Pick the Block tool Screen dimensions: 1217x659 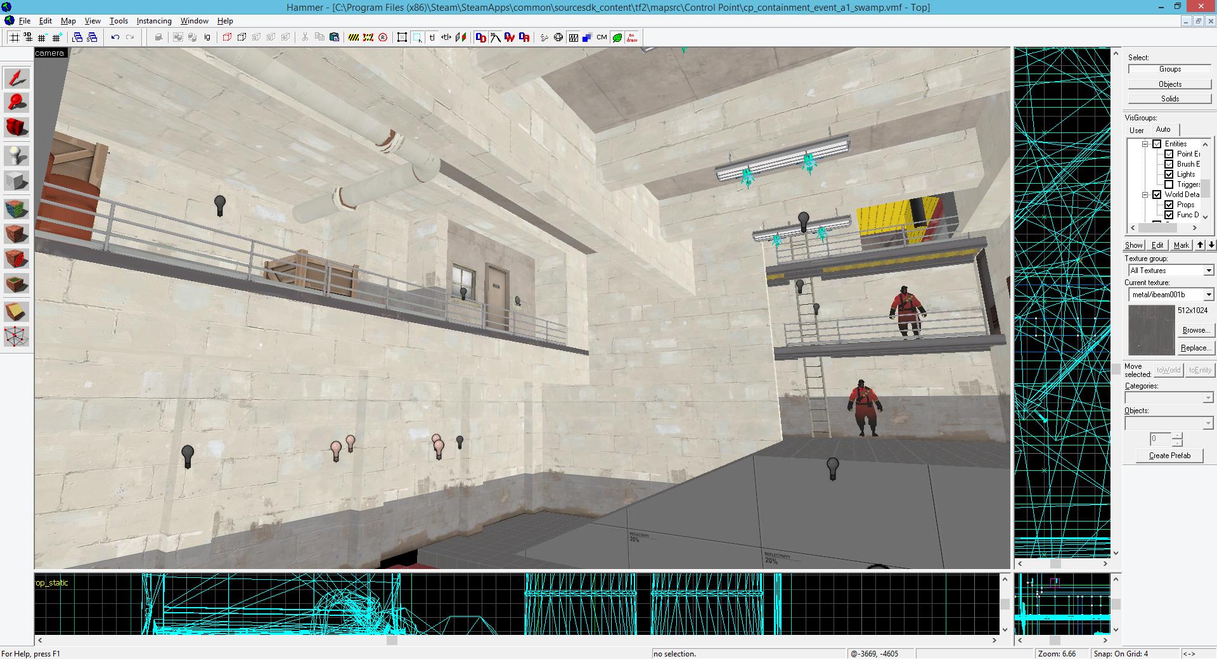click(x=16, y=181)
